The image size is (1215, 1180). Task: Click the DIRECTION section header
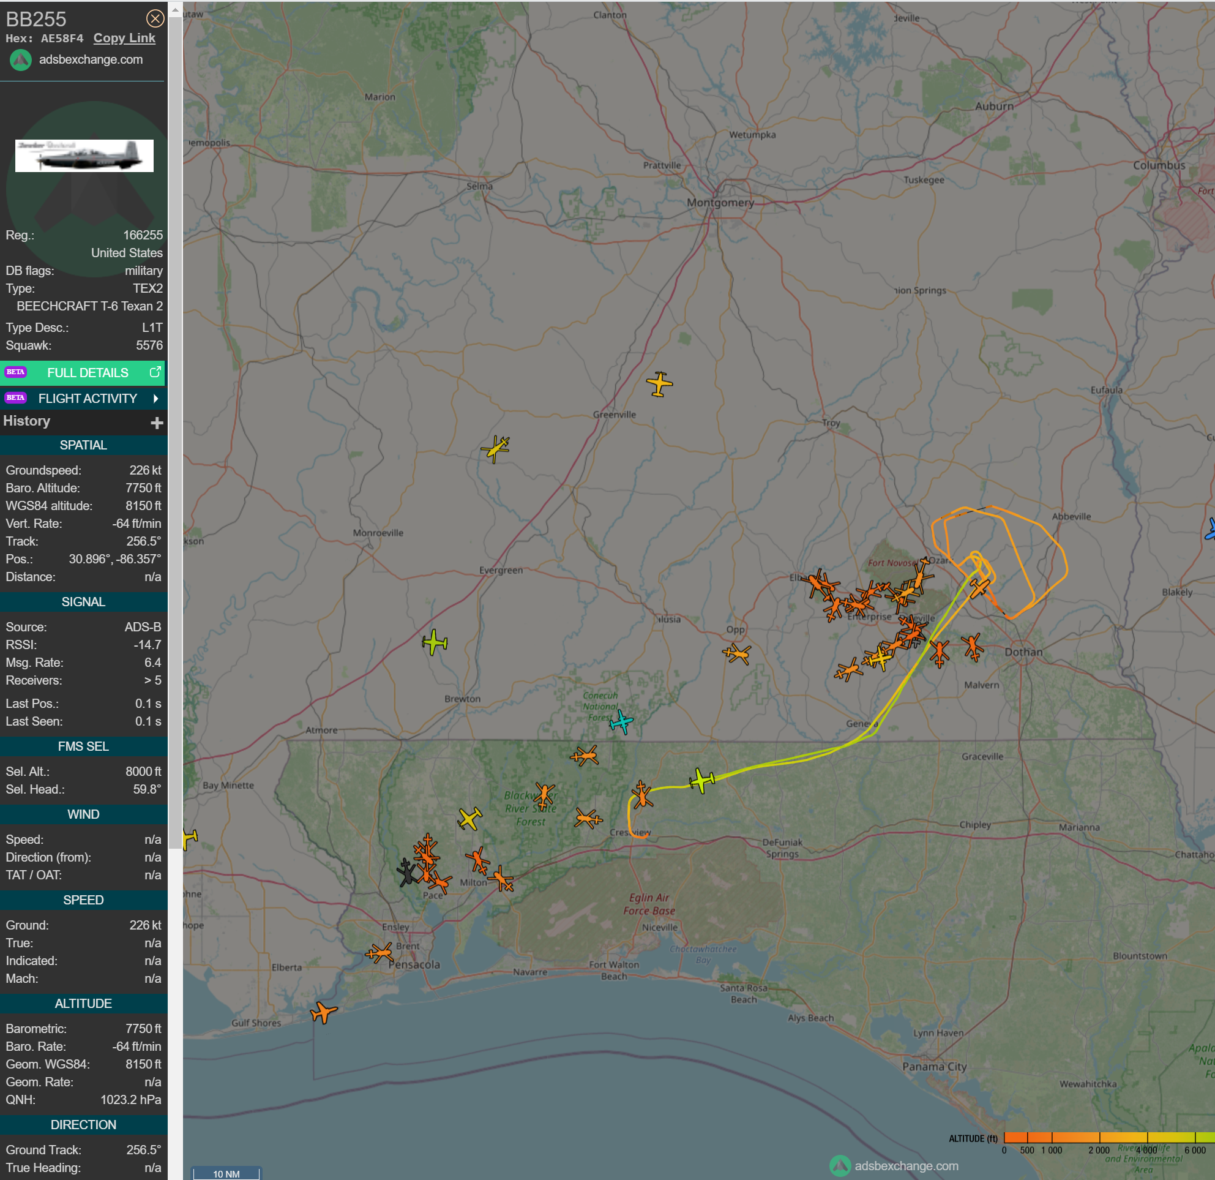tap(83, 1125)
